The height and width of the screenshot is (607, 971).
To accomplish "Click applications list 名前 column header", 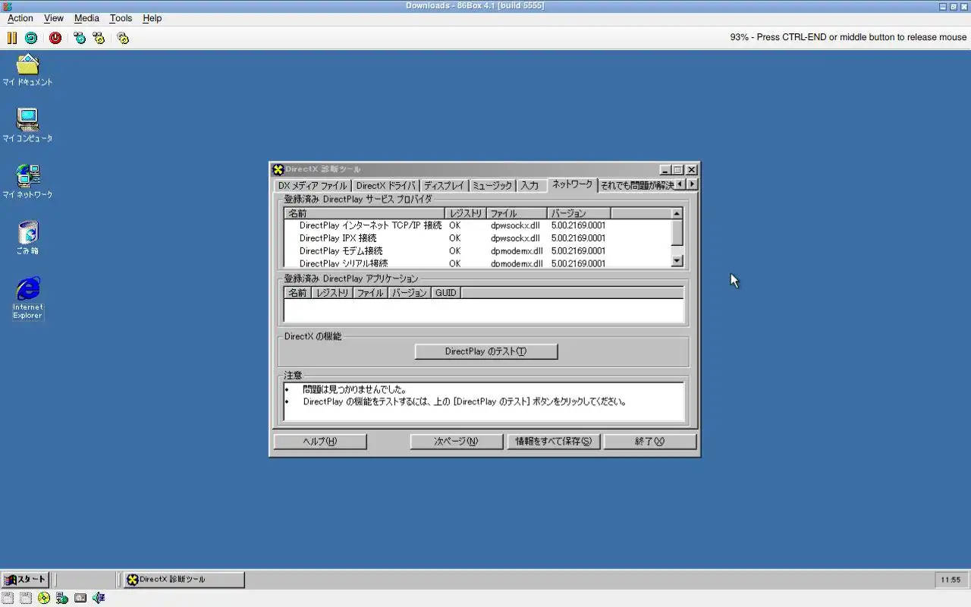I will (x=297, y=292).
